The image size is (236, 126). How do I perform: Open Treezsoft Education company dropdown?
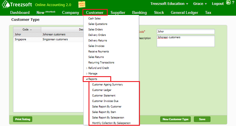(169, 4)
